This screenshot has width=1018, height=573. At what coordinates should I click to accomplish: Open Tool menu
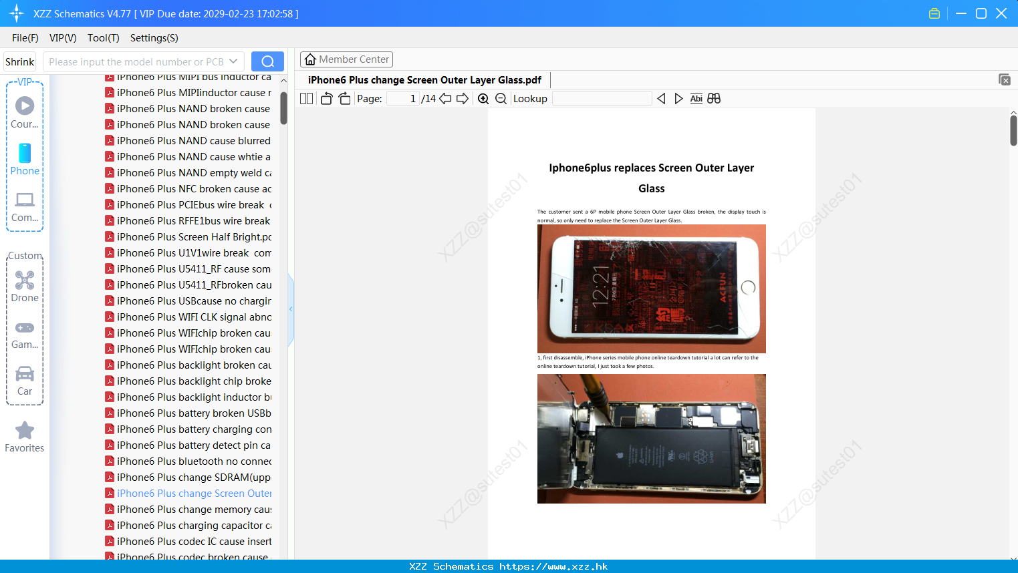tap(104, 38)
